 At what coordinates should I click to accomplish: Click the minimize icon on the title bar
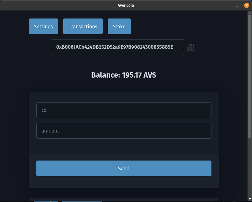[237, 5]
